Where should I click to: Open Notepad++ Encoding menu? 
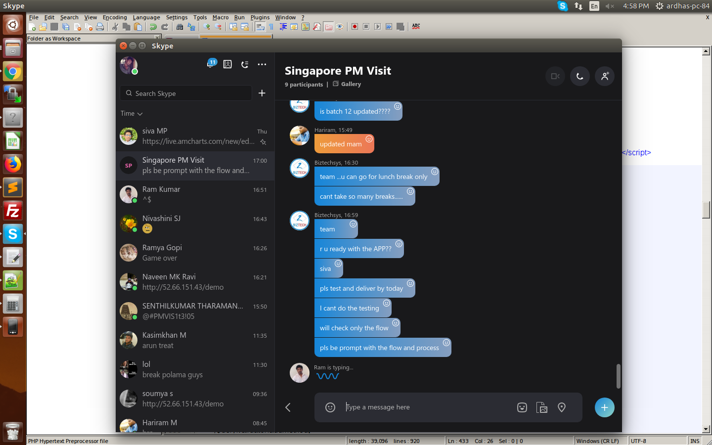[x=115, y=17]
